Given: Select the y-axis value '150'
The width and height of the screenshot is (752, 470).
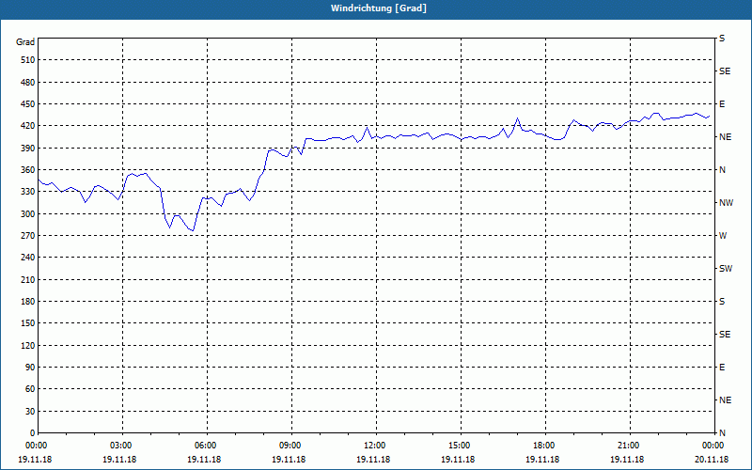Looking at the screenshot, I should point(28,323).
